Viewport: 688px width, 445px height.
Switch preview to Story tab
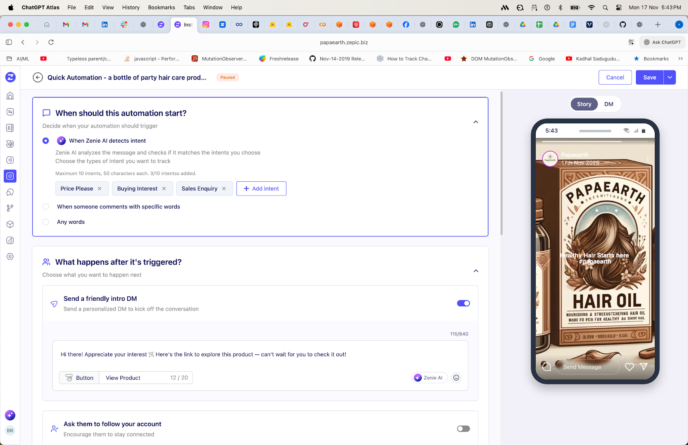[584, 104]
